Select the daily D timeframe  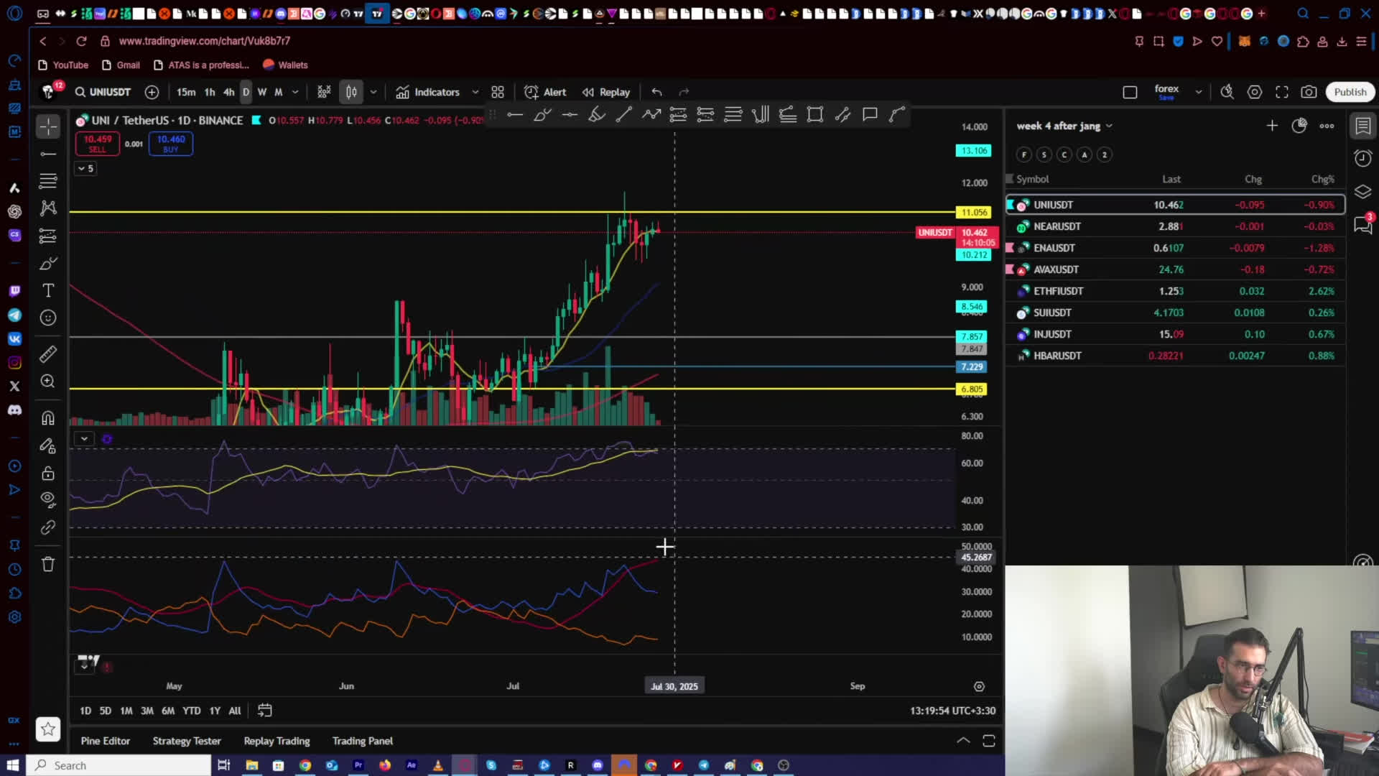[246, 92]
